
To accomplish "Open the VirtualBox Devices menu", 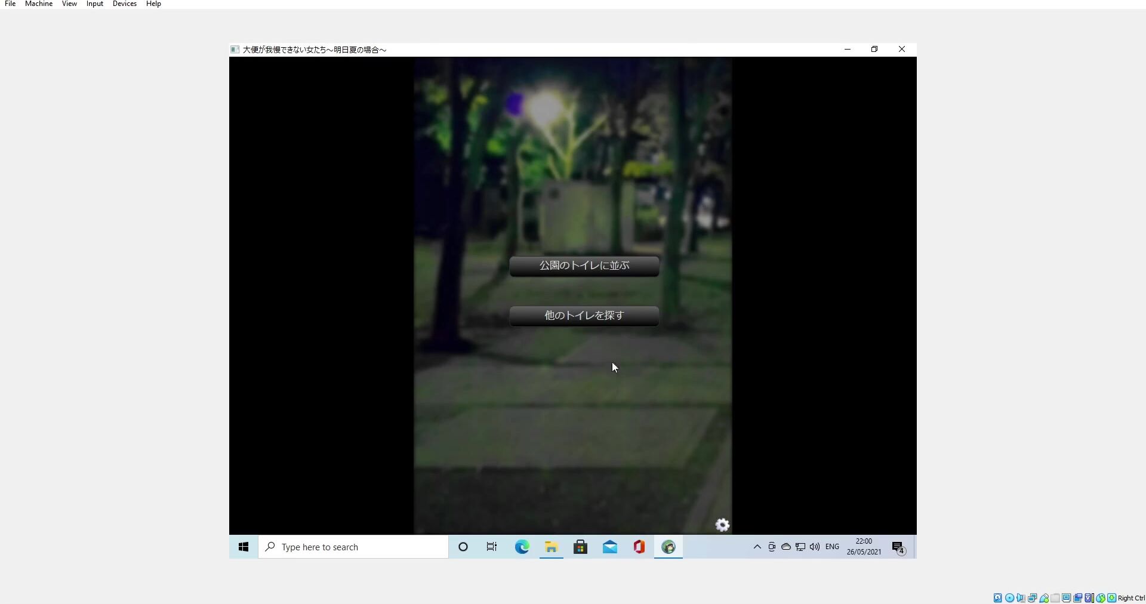I will (124, 4).
